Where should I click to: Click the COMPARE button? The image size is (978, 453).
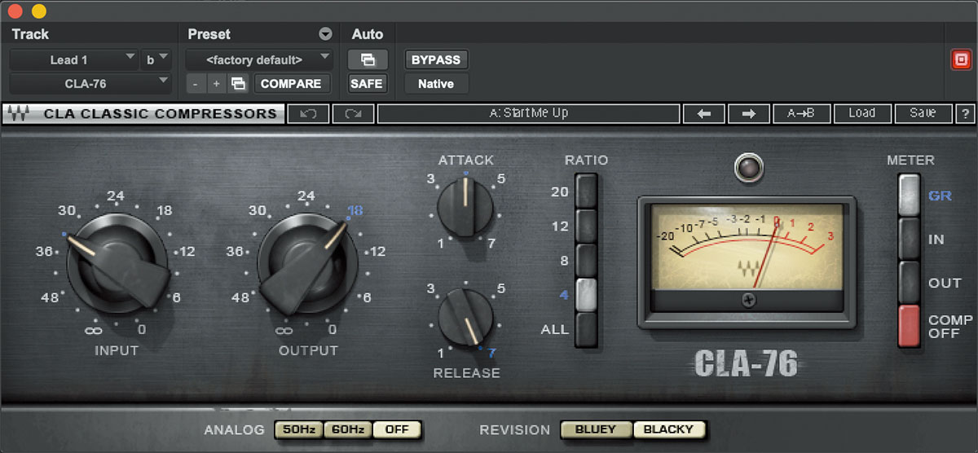point(291,83)
